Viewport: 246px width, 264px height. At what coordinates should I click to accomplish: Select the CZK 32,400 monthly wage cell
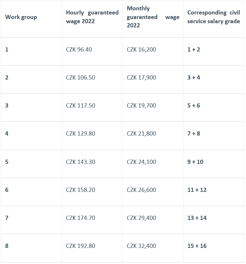tap(141, 246)
